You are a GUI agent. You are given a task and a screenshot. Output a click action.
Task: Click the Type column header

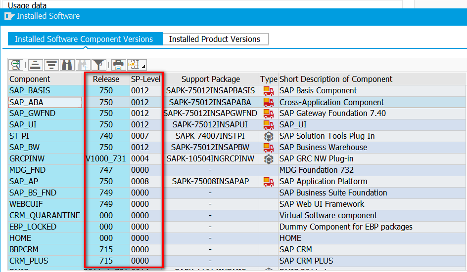(269, 79)
